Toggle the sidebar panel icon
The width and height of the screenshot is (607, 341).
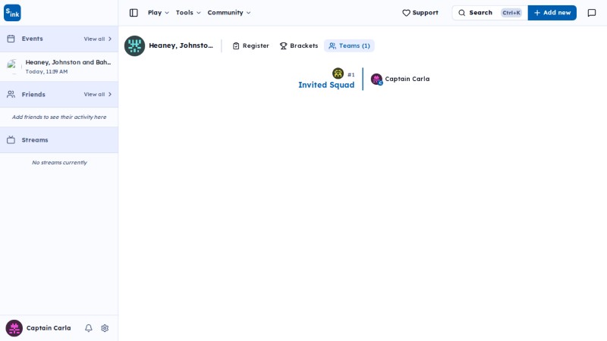pos(134,13)
